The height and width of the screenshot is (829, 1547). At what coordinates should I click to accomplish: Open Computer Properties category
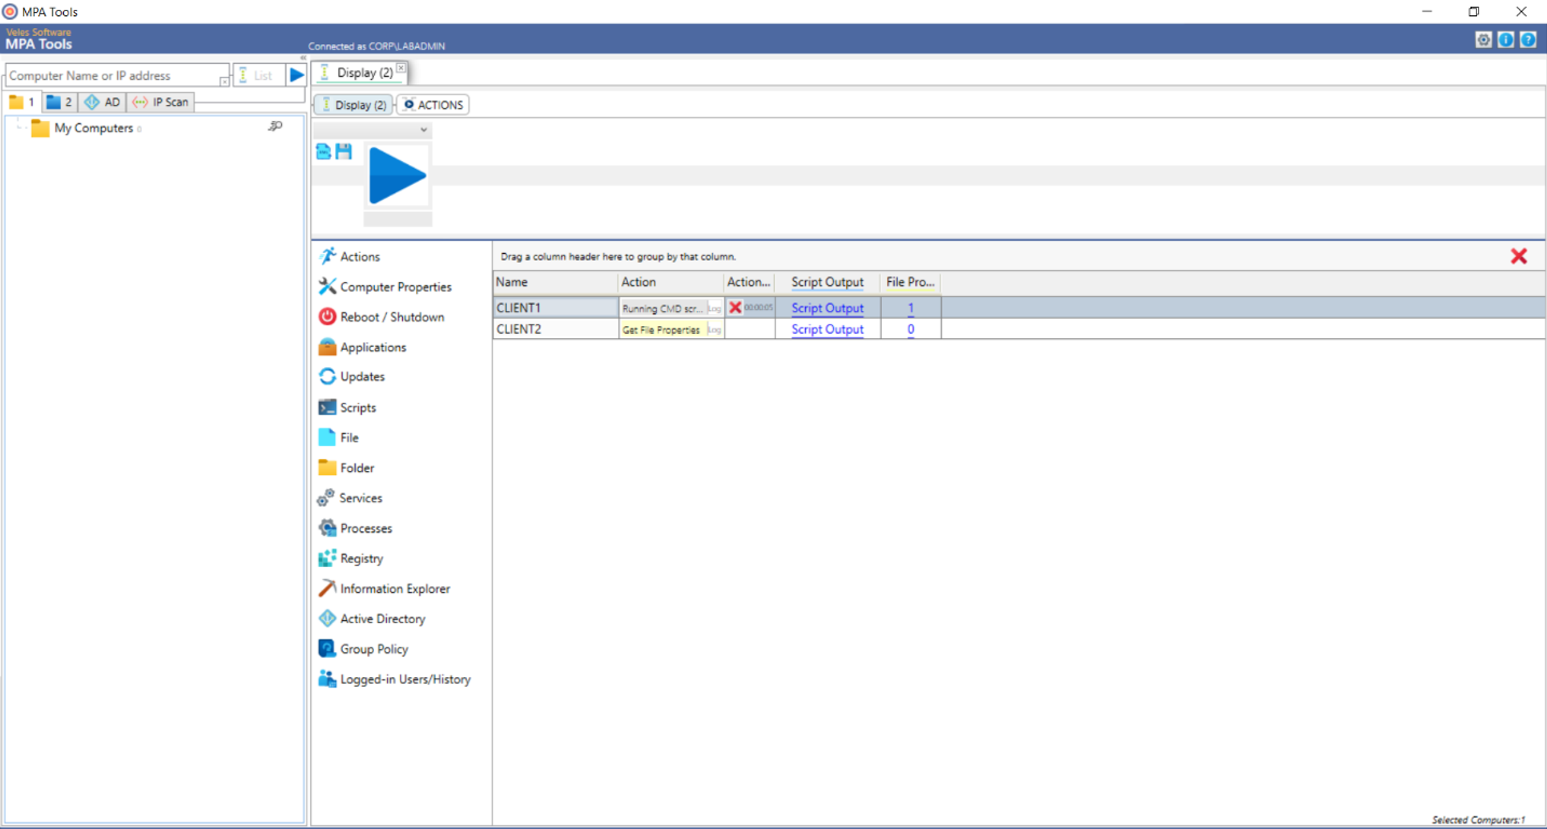click(x=385, y=287)
